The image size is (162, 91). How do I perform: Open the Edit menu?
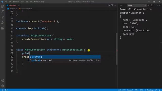pyautogui.click(x=10, y=2)
